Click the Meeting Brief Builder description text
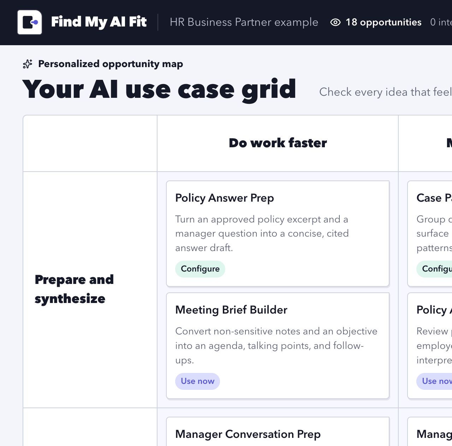 tap(276, 346)
